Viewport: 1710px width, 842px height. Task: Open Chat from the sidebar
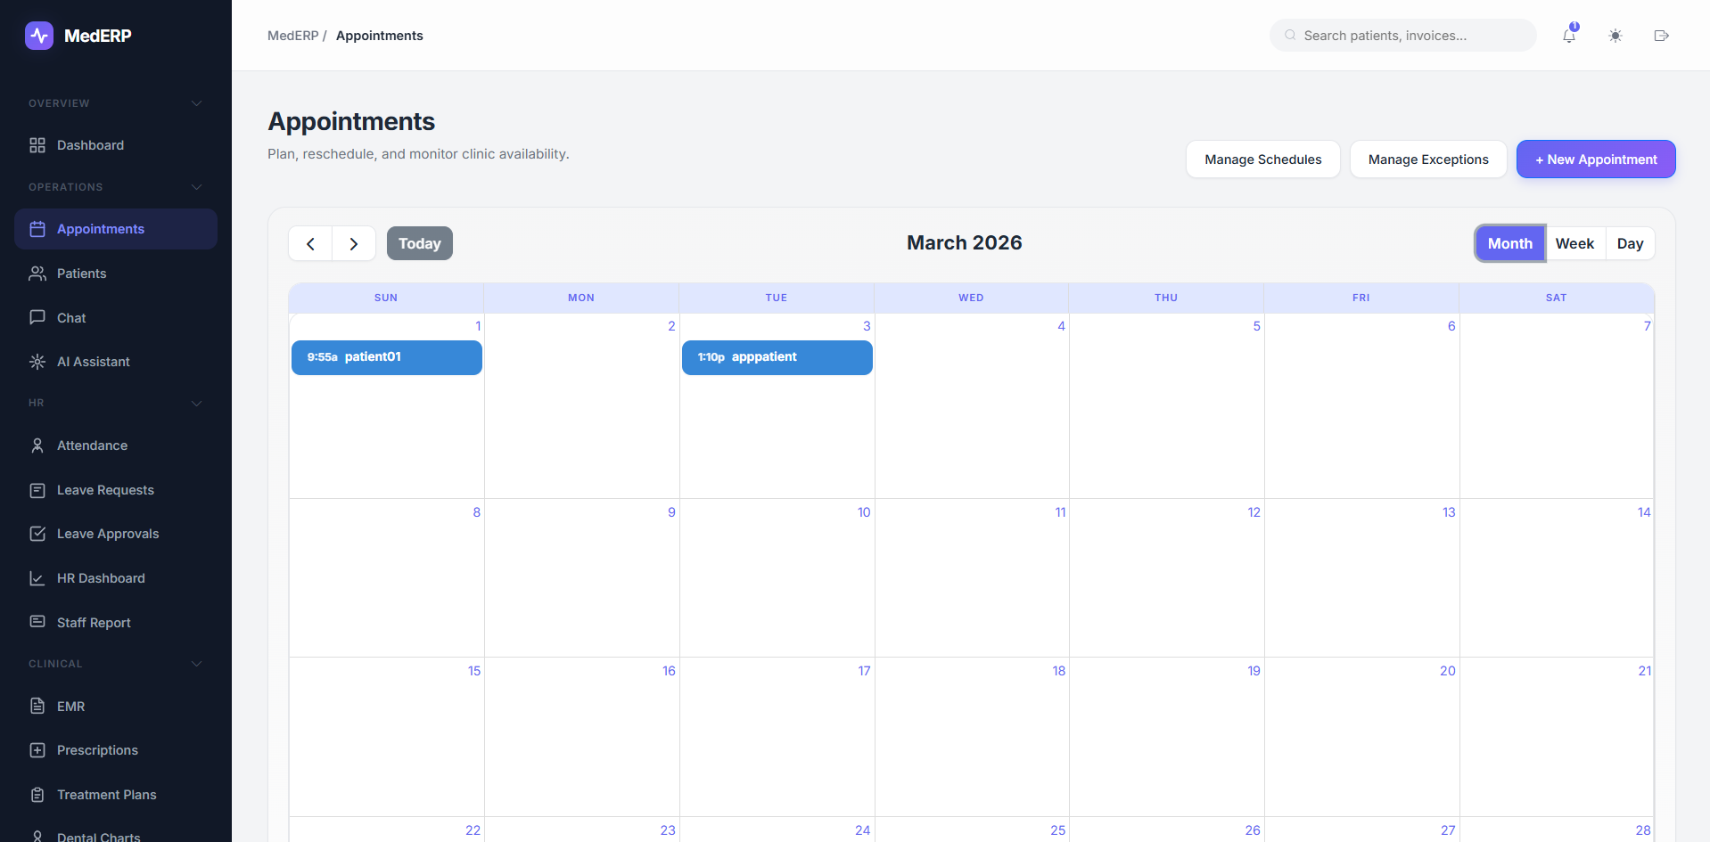click(71, 318)
